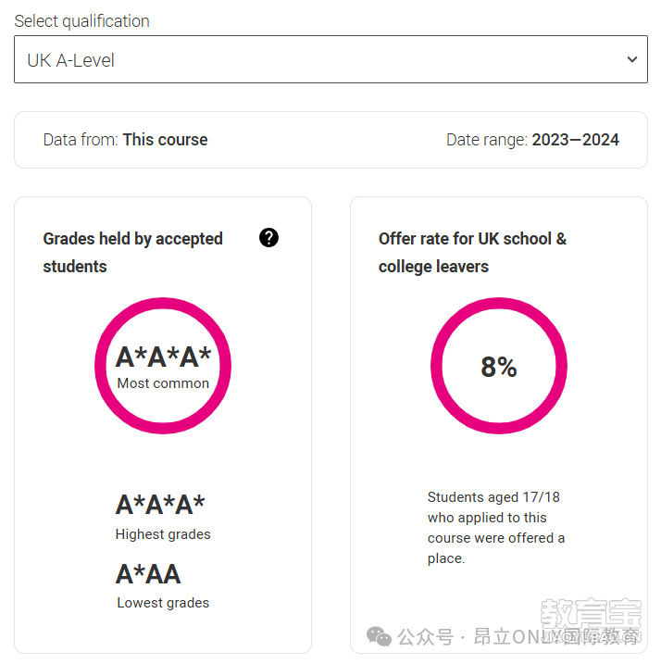The image size is (661, 664).
Task: Select the UK A-Level text
Action: point(70,60)
